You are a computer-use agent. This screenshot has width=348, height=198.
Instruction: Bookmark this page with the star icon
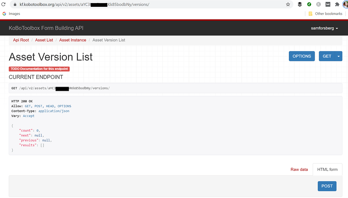pos(288,4)
